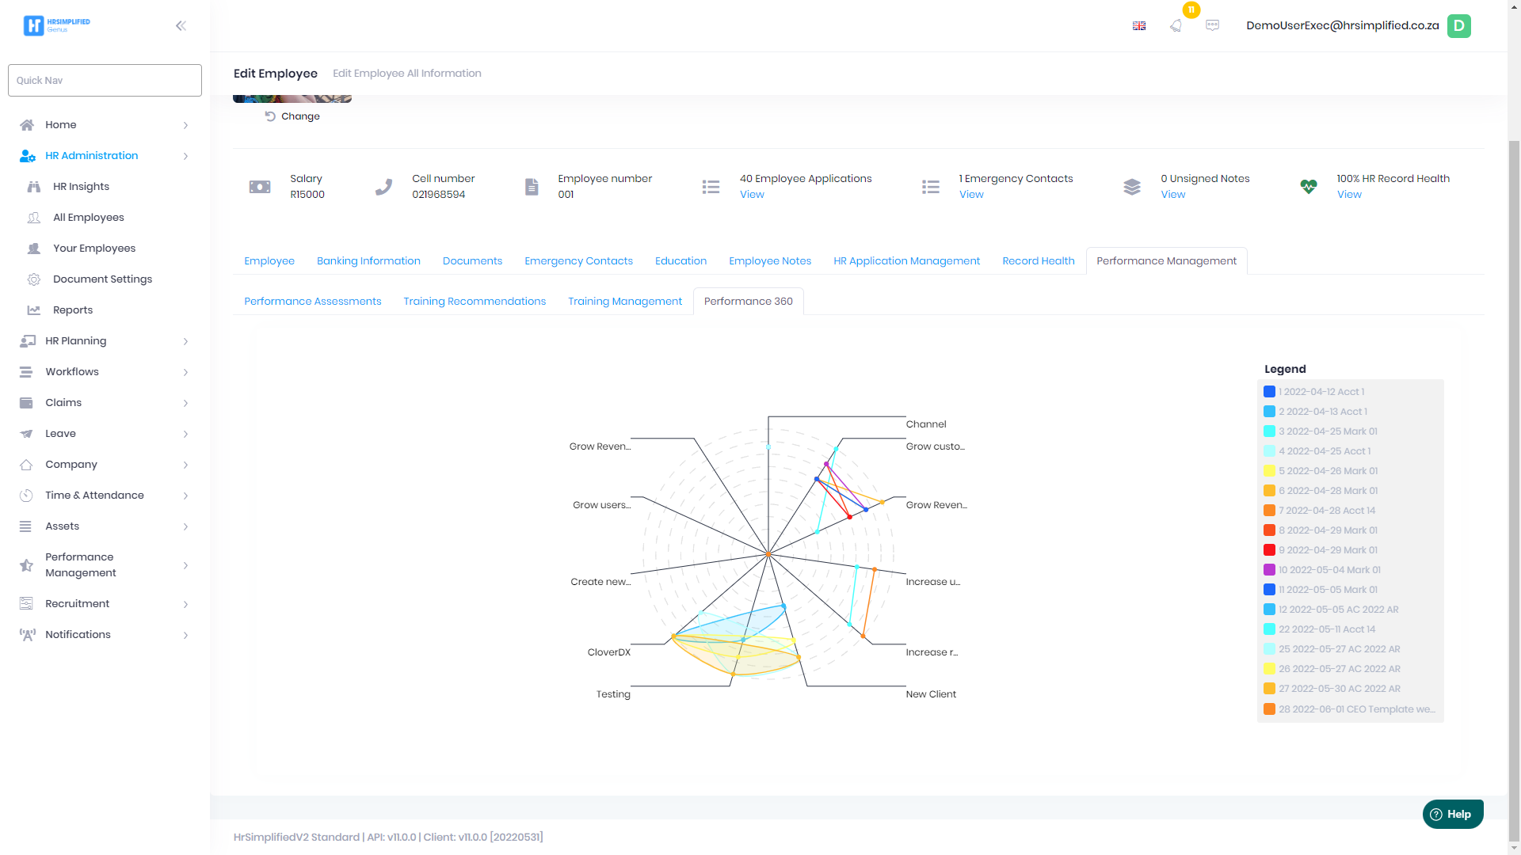Toggle legend series 1 2022-04-12 Acct 1
The width and height of the screenshot is (1521, 855).
pos(1321,392)
